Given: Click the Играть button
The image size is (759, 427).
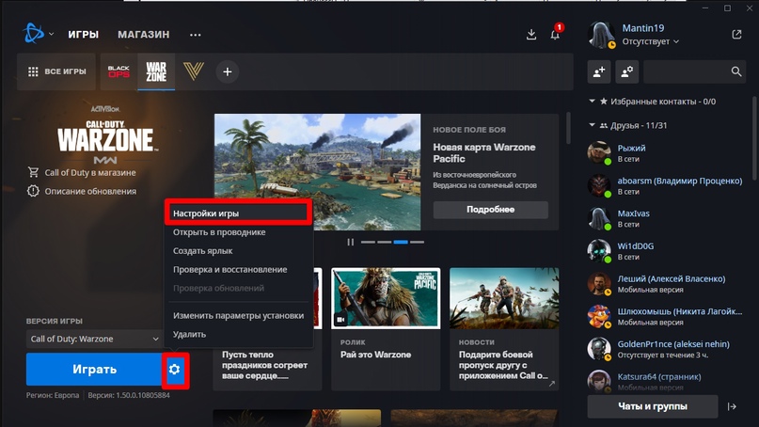Looking at the screenshot, I should pyautogui.click(x=94, y=370).
